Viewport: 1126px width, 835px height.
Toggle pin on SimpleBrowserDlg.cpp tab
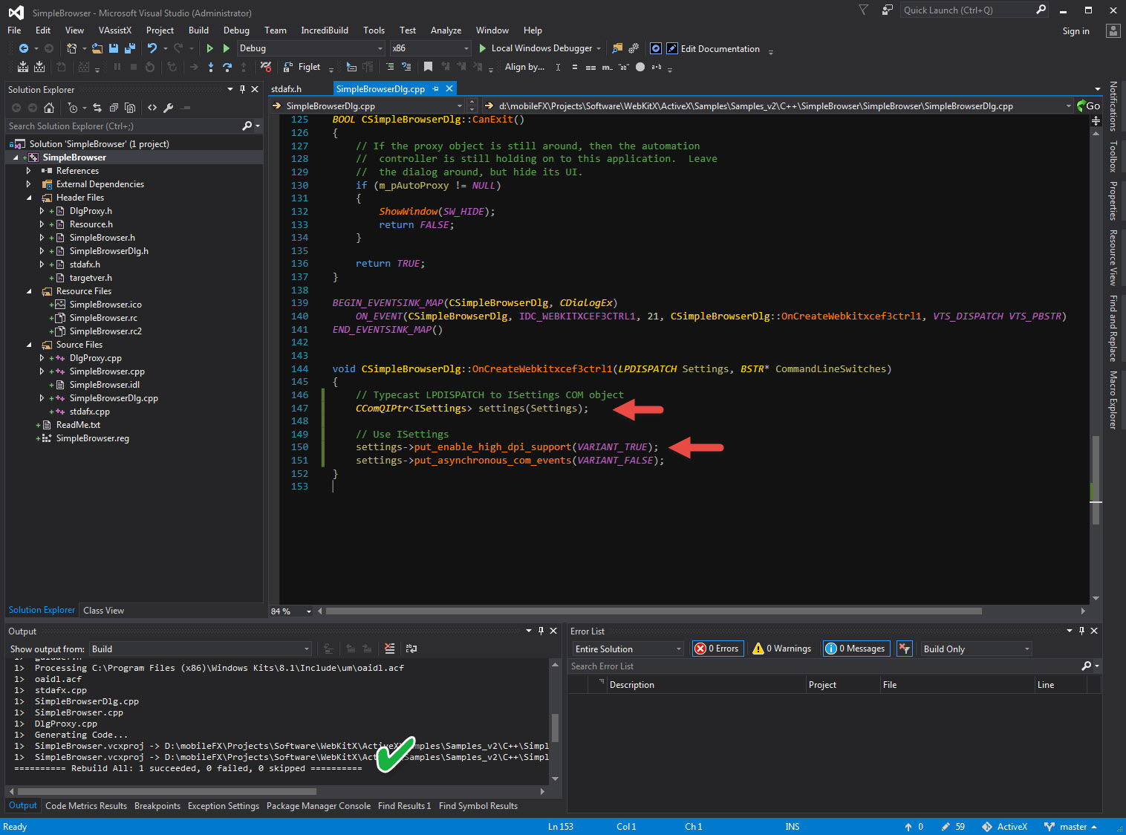[x=436, y=89]
